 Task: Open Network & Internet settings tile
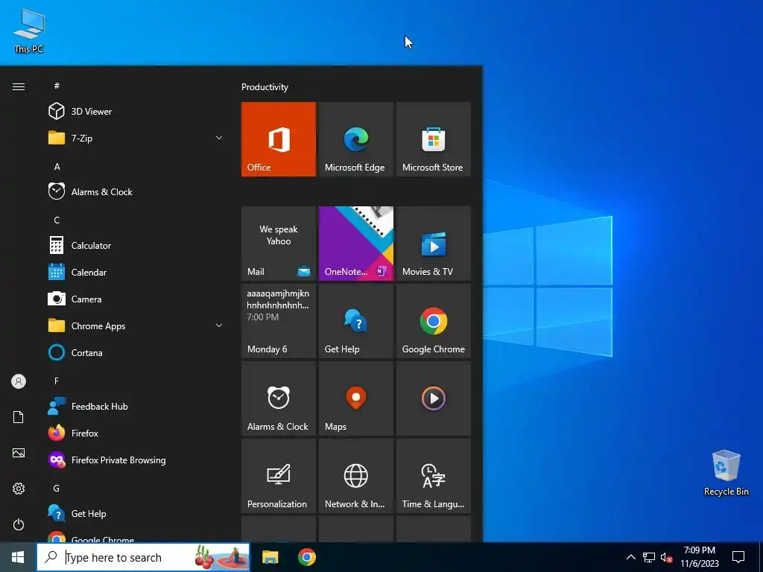pos(355,476)
